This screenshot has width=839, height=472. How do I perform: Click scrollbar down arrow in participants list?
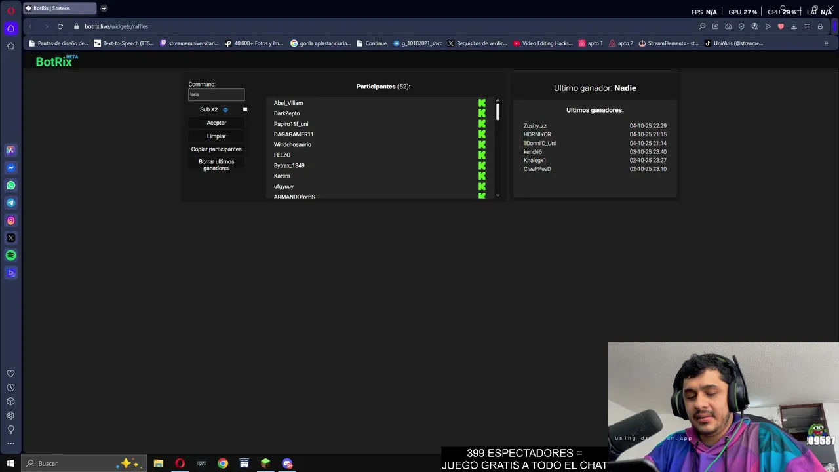coord(498,195)
